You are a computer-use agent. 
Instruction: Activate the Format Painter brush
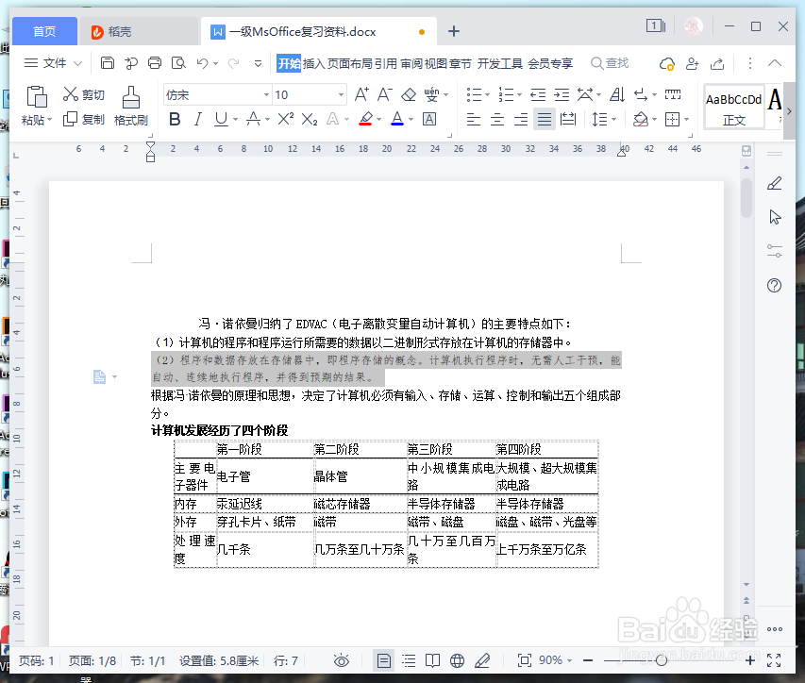131,97
